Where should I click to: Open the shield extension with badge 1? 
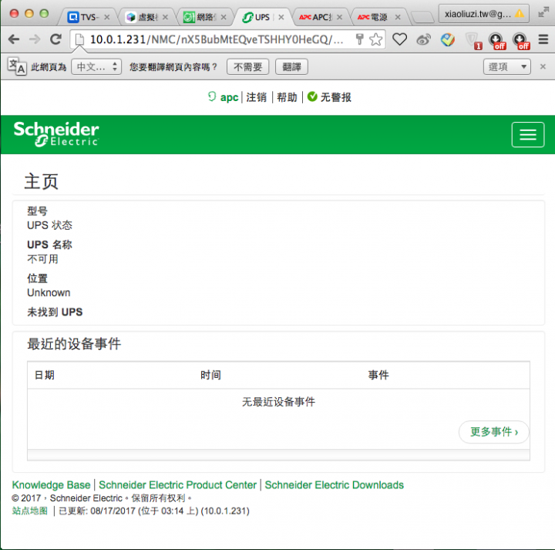(473, 40)
